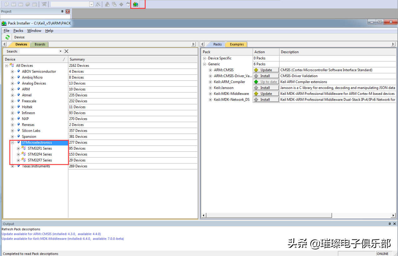The height and width of the screenshot is (256, 398).
Task: Click the ARM::CMSIS update available output line
Action: 51,234
